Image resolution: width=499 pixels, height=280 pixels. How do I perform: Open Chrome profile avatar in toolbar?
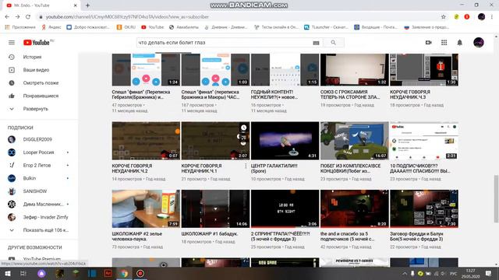(481, 17)
